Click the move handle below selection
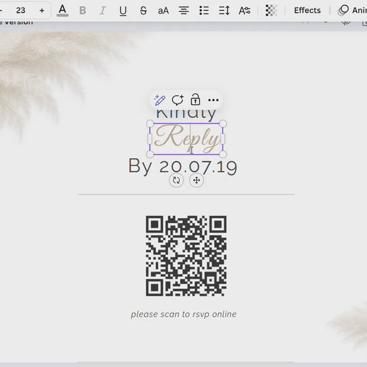 pyautogui.click(x=196, y=180)
